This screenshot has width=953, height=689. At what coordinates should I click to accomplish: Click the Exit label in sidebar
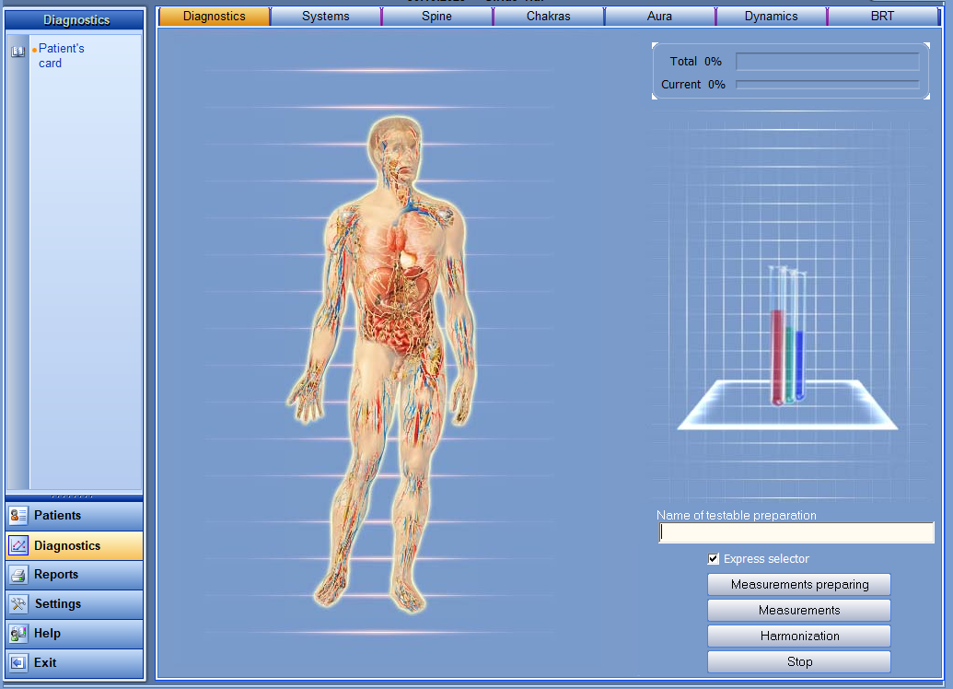pyautogui.click(x=45, y=662)
